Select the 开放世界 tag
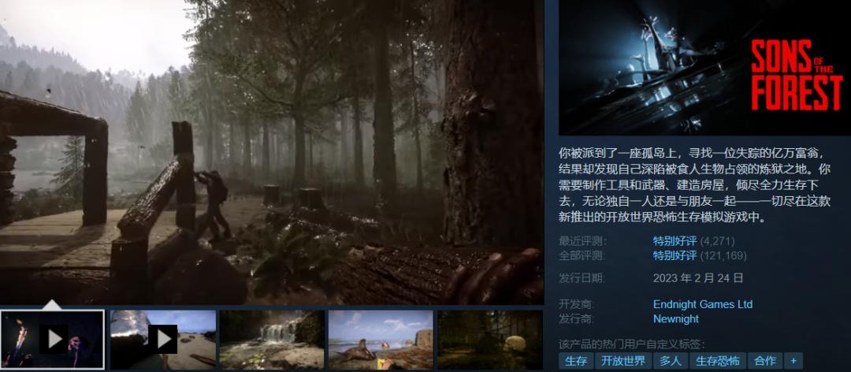 tap(622, 361)
